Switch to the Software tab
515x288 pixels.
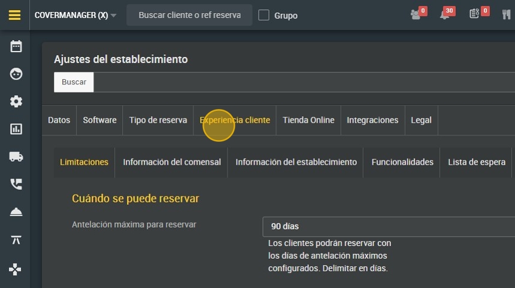[99, 120]
